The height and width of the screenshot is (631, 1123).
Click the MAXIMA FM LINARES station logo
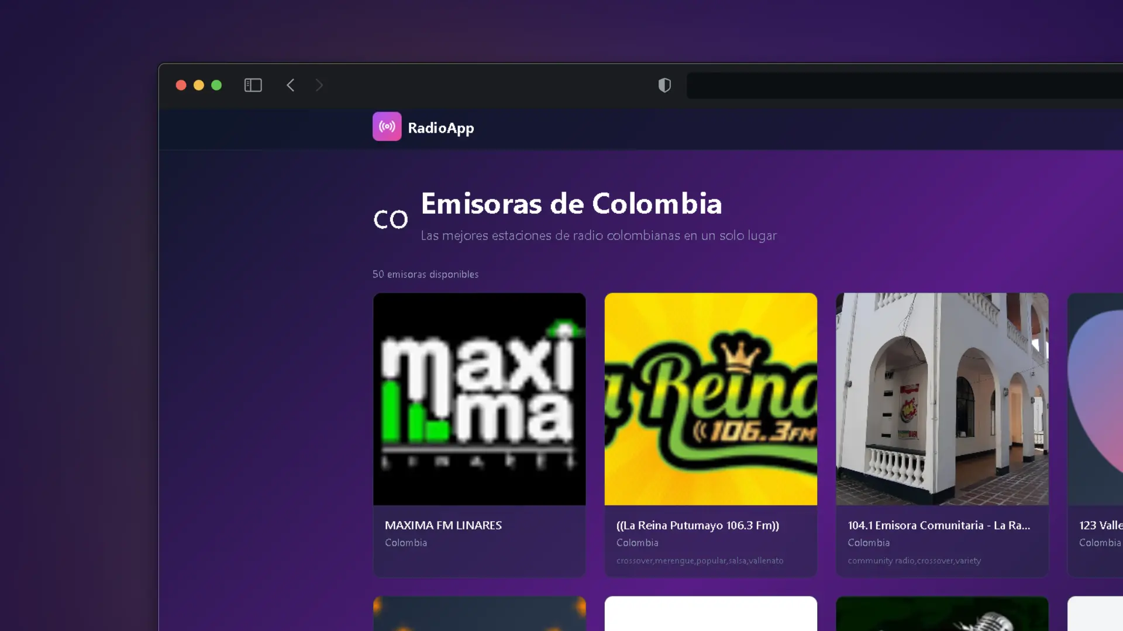click(x=479, y=398)
